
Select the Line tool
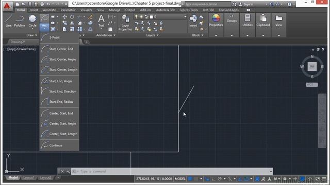coord(8,21)
